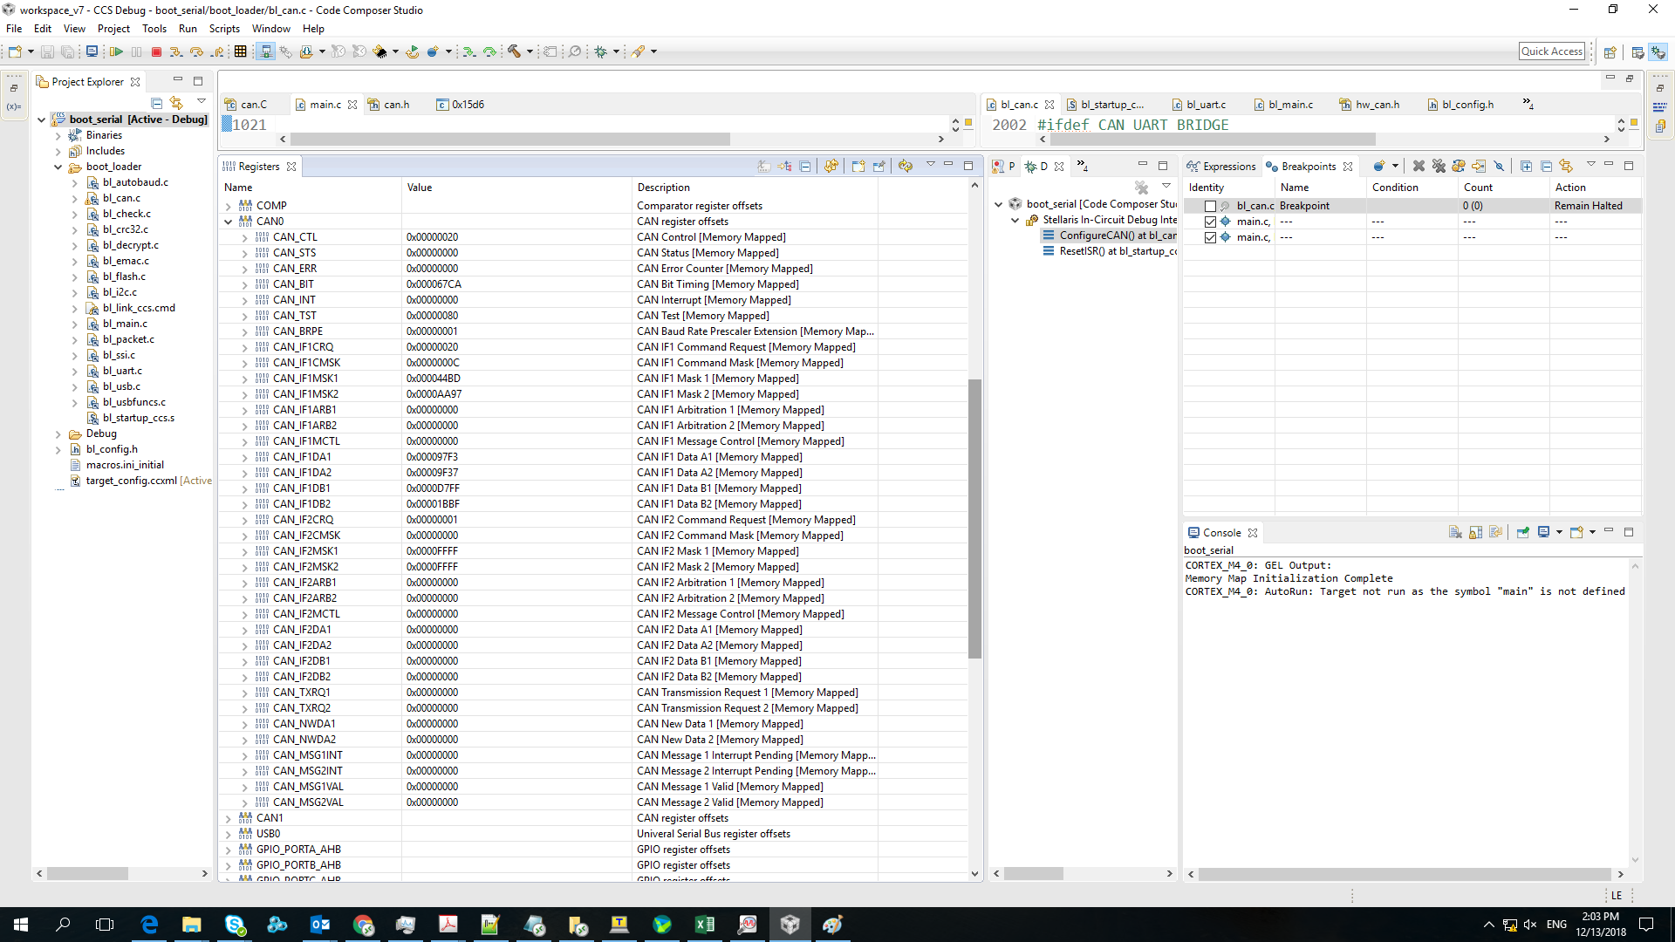Uncheck the first main.c breakpoint
This screenshot has width=1675, height=942.
point(1210,222)
